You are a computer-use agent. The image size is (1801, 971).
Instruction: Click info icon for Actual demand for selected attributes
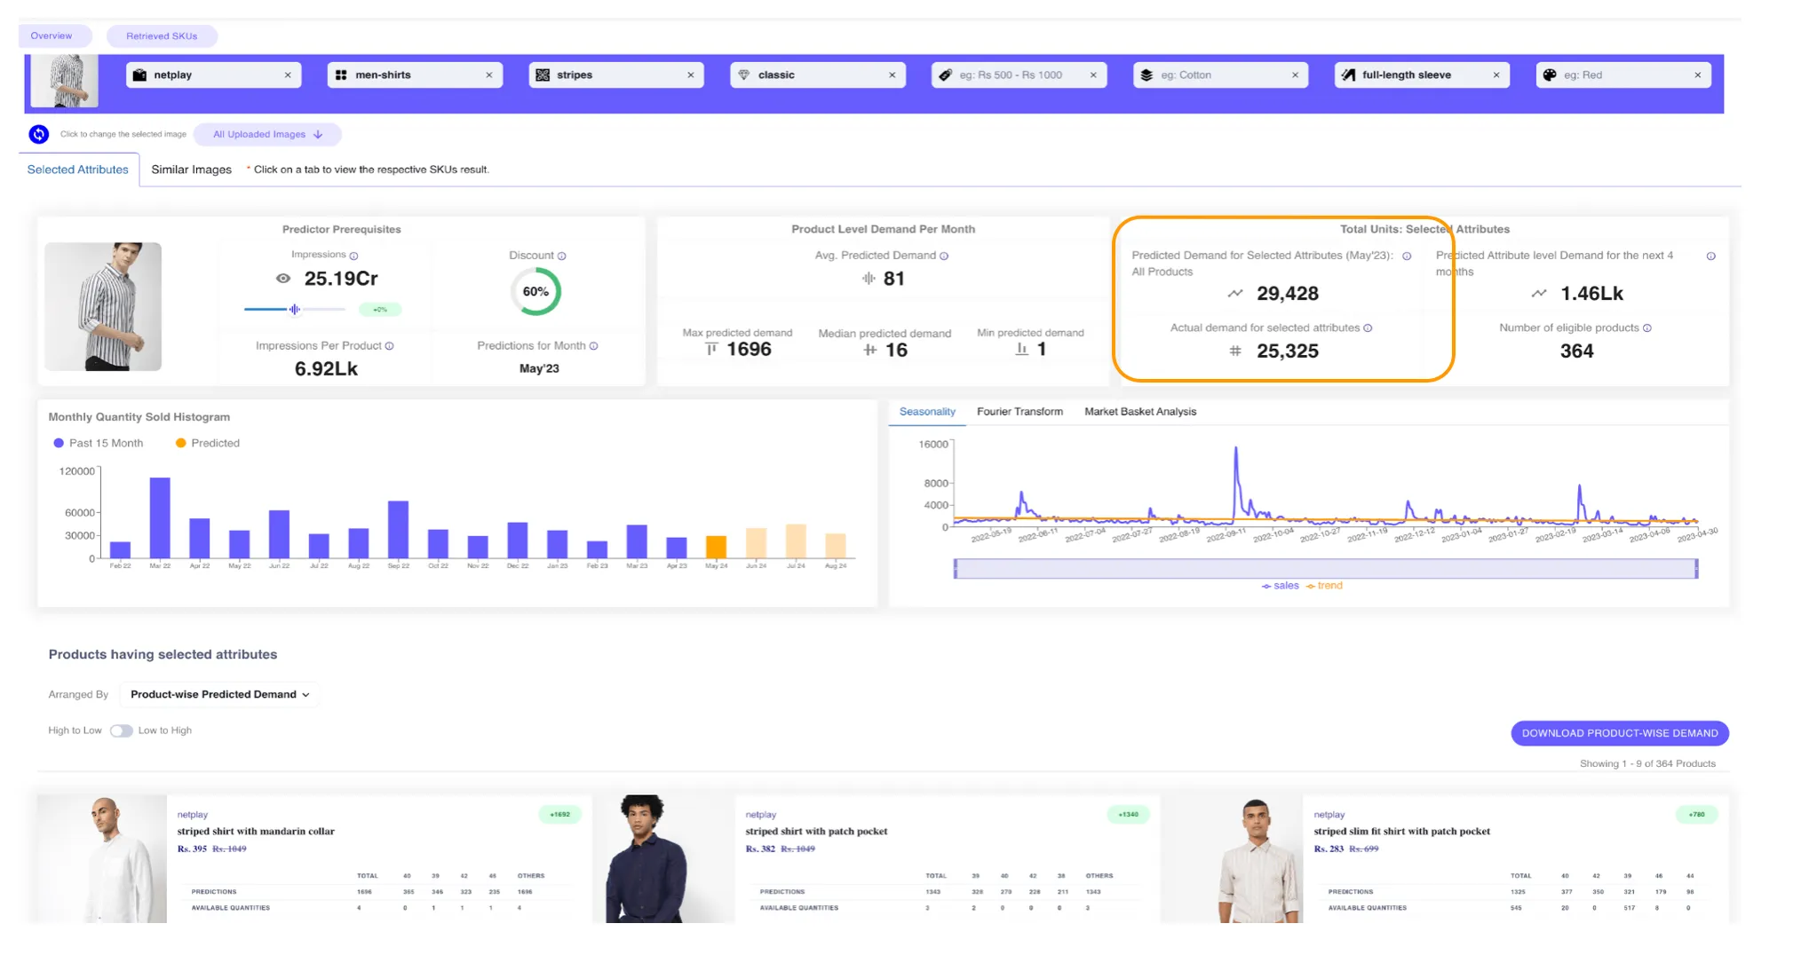pyautogui.click(x=1368, y=328)
